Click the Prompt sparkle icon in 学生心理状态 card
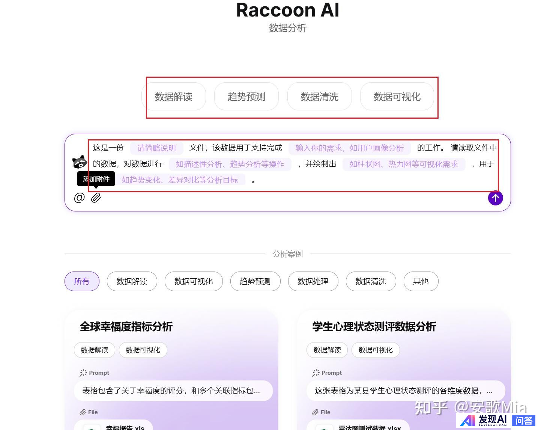The width and height of the screenshot is (541, 430). click(x=316, y=373)
